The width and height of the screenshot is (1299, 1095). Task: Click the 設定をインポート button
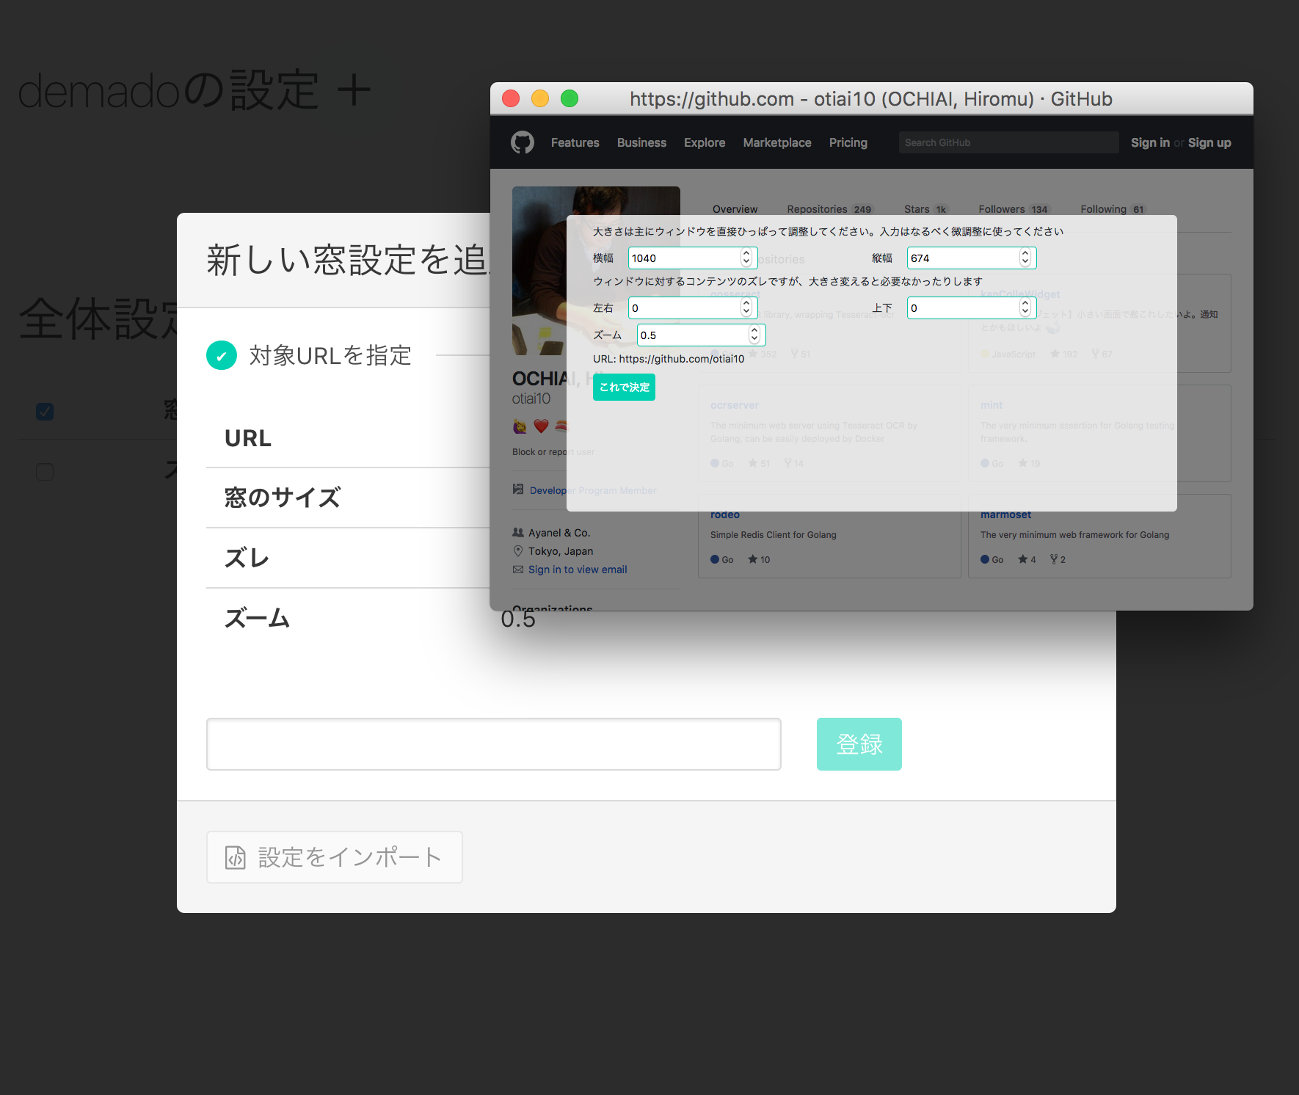click(x=334, y=856)
